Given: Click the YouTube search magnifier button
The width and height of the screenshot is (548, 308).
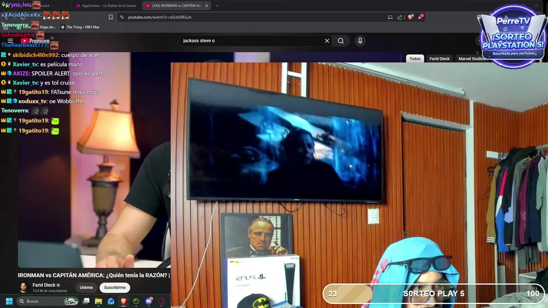Looking at the screenshot, I should tap(341, 41).
